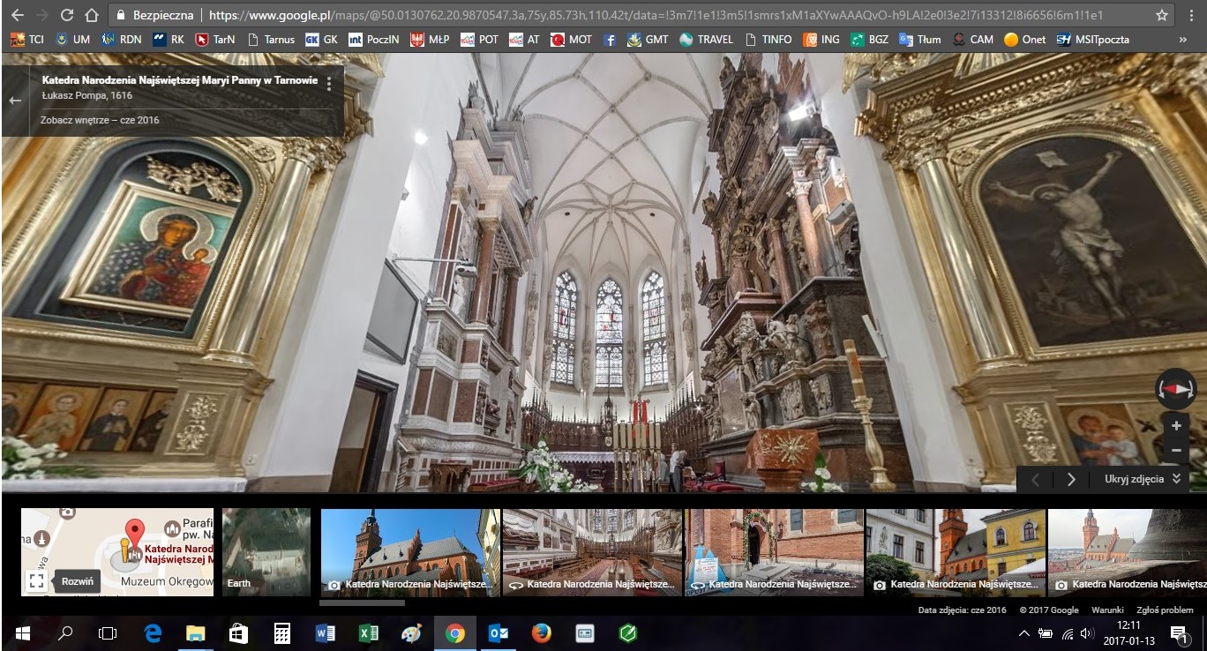Click the minimap with red pin
Viewport: 1207px width, 651px height.
tap(117, 552)
